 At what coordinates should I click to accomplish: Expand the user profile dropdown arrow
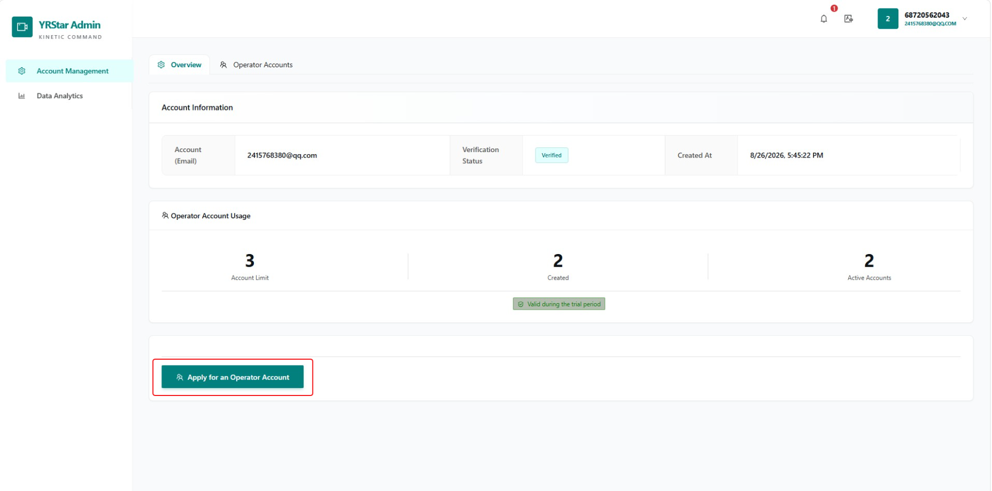click(965, 19)
